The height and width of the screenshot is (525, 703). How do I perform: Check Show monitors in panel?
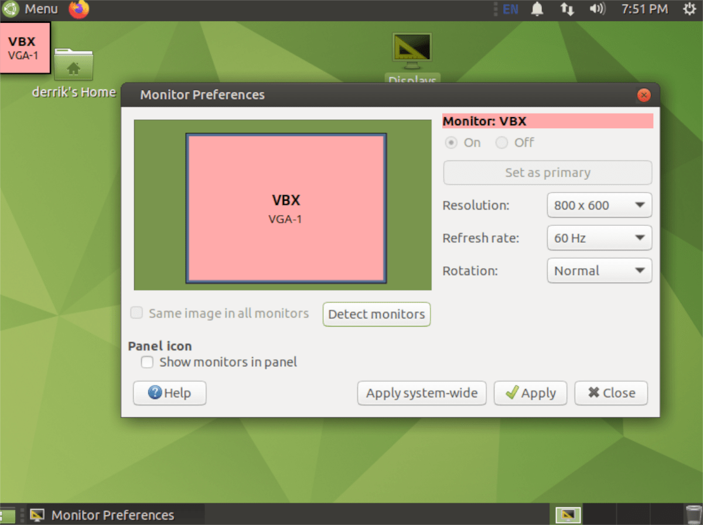pyautogui.click(x=147, y=362)
